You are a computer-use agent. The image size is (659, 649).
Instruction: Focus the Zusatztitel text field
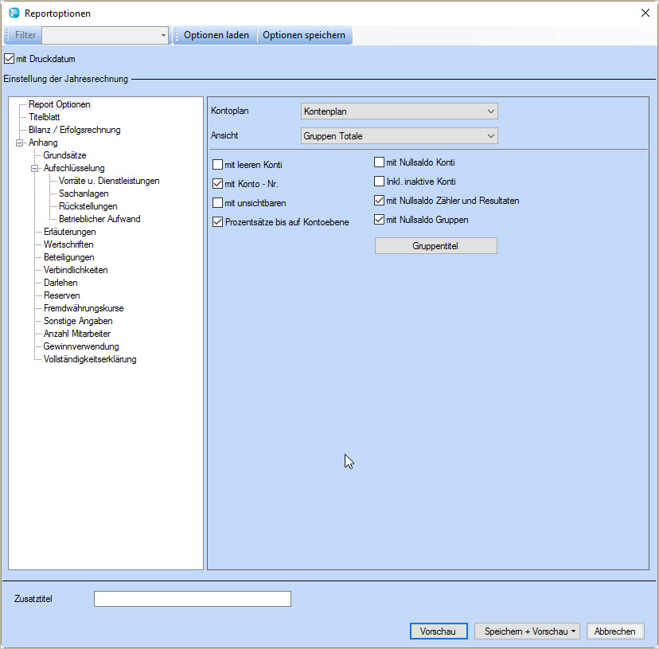[x=192, y=599]
